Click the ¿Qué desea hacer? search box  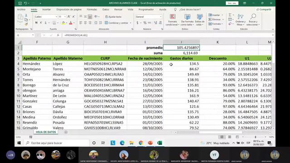[x=190, y=10]
